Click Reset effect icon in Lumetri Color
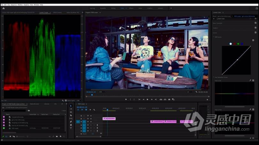259x145 pixels. 255,19
